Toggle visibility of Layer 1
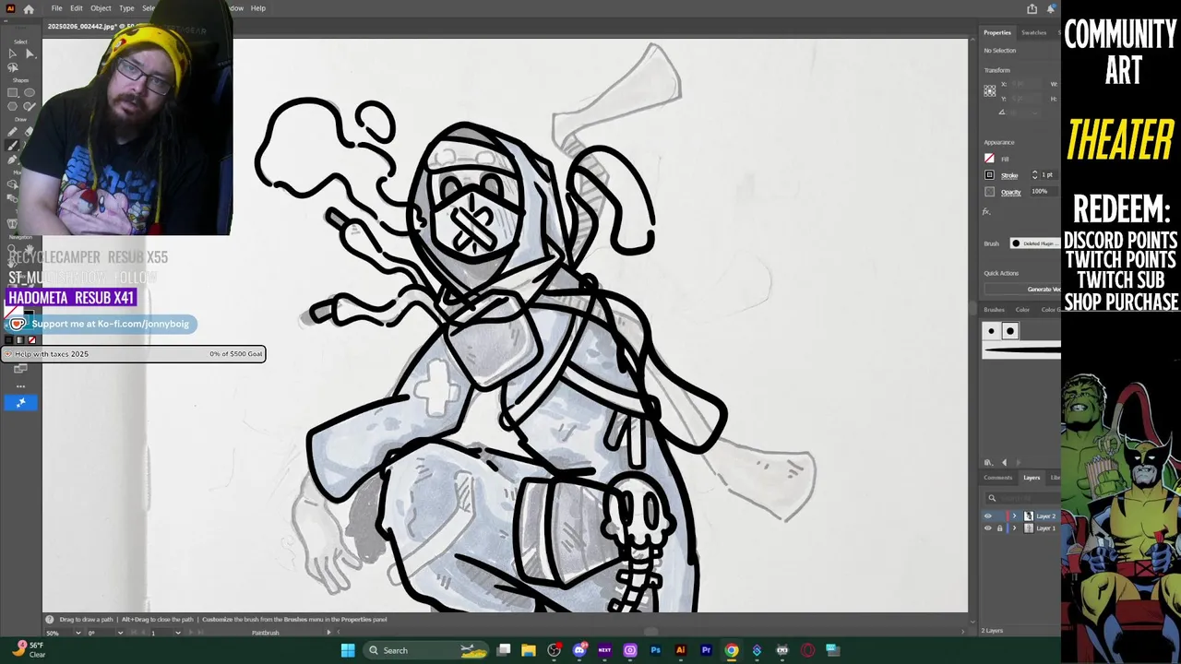Viewport: 1181px width, 664px height. click(988, 528)
